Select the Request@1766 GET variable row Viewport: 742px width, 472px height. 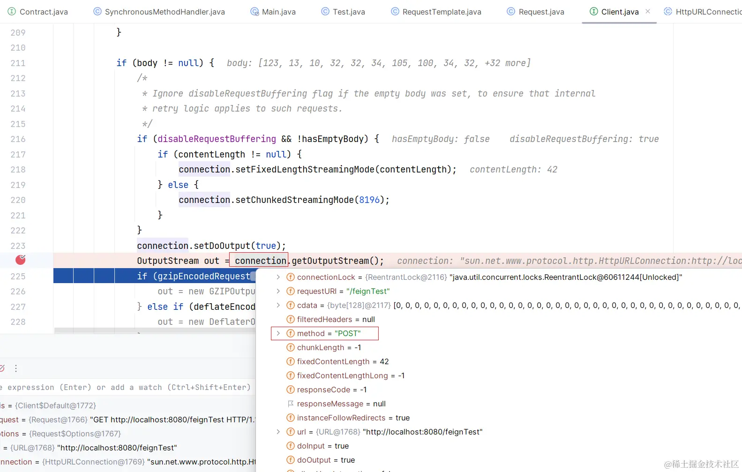127,420
